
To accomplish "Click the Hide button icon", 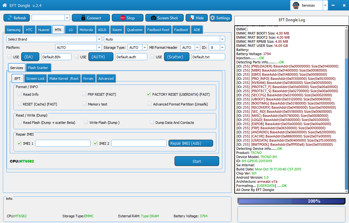I will click(x=192, y=18).
